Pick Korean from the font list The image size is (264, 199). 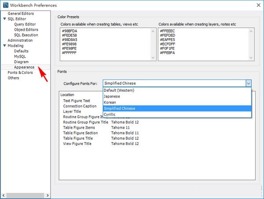pos(111,102)
